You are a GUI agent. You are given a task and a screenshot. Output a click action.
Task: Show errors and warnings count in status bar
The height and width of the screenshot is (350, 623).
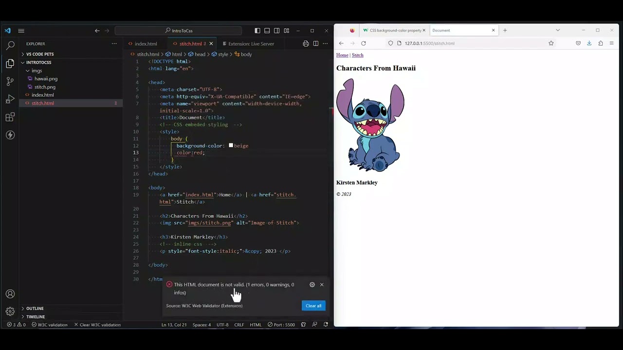click(16, 325)
